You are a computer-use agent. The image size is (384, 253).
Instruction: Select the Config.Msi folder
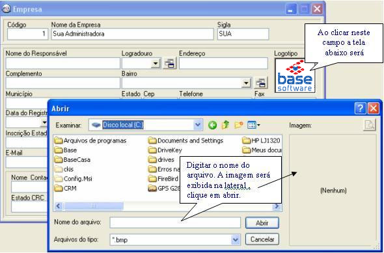click(x=74, y=179)
